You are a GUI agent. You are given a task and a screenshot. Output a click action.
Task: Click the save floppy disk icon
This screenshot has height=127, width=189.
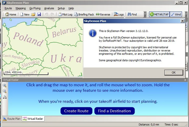tap(39, 14)
